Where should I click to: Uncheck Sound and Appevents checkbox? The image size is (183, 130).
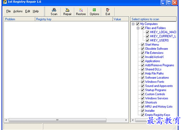tap(143, 86)
